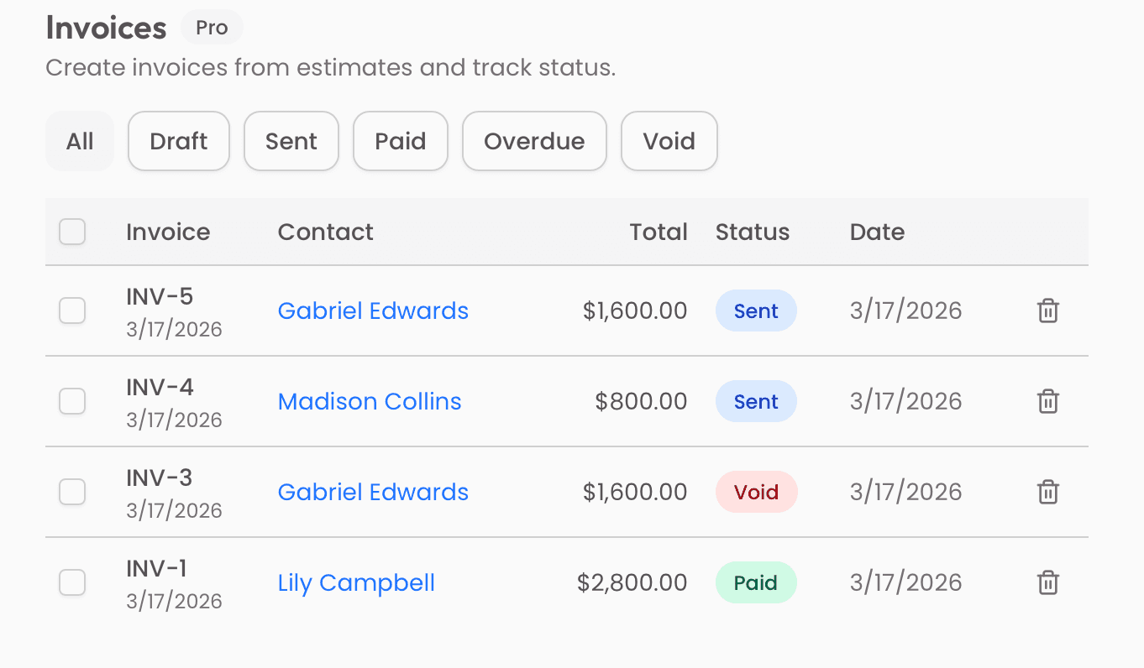Select the Sent filter tab

pos(291,141)
